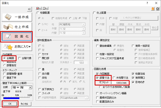
Task: Click 取込 button in 仕上配置
Action: pos(154,28)
